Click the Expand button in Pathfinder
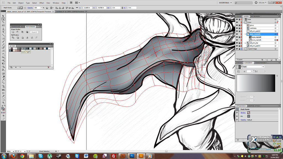 tap(34, 32)
